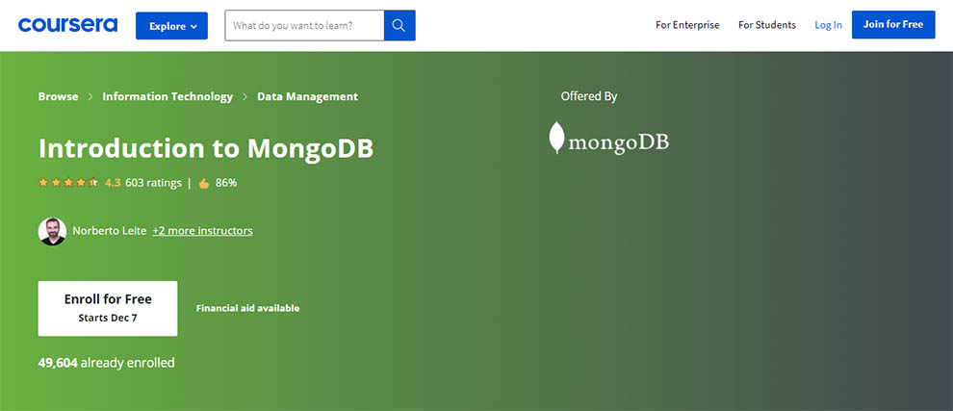Viewport: 953px width, 411px height.
Task: Click the chevron after Browse breadcrumb
Action: click(90, 96)
